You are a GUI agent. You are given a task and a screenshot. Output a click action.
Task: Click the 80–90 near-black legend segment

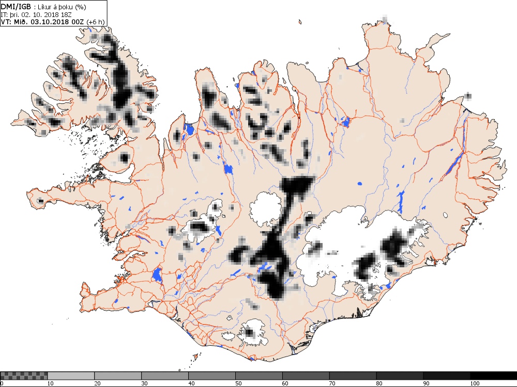[x=400, y=376]
